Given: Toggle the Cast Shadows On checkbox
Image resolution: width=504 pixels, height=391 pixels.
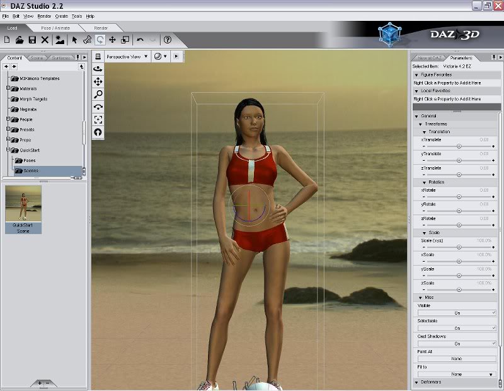Looking at the screenshot, I should pyautogui.click(x=457, y=344).
